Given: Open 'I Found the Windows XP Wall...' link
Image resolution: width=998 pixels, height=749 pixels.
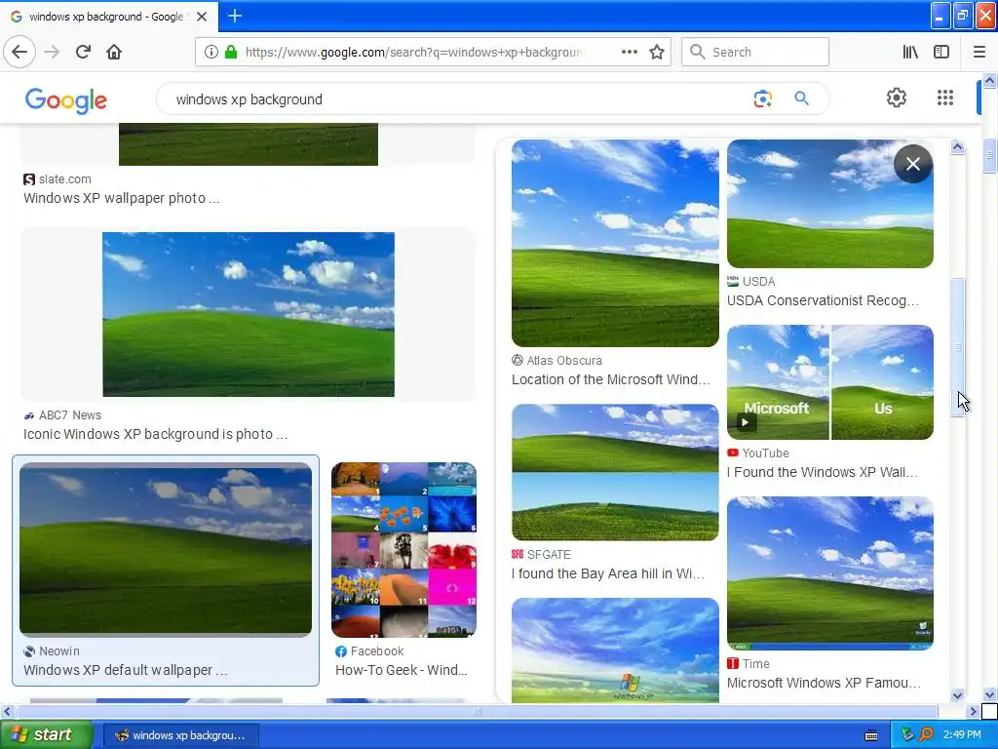Looking at the screenshot, I should tap(823, 472).
